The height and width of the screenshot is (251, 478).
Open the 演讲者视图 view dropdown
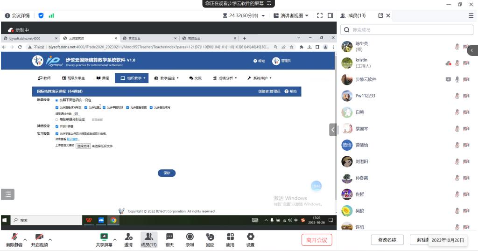291,15
